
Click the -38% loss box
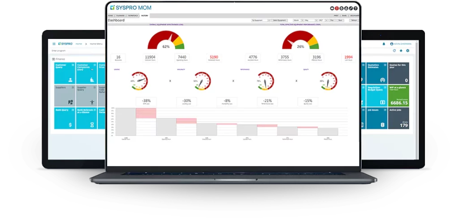tap(146, 102)
